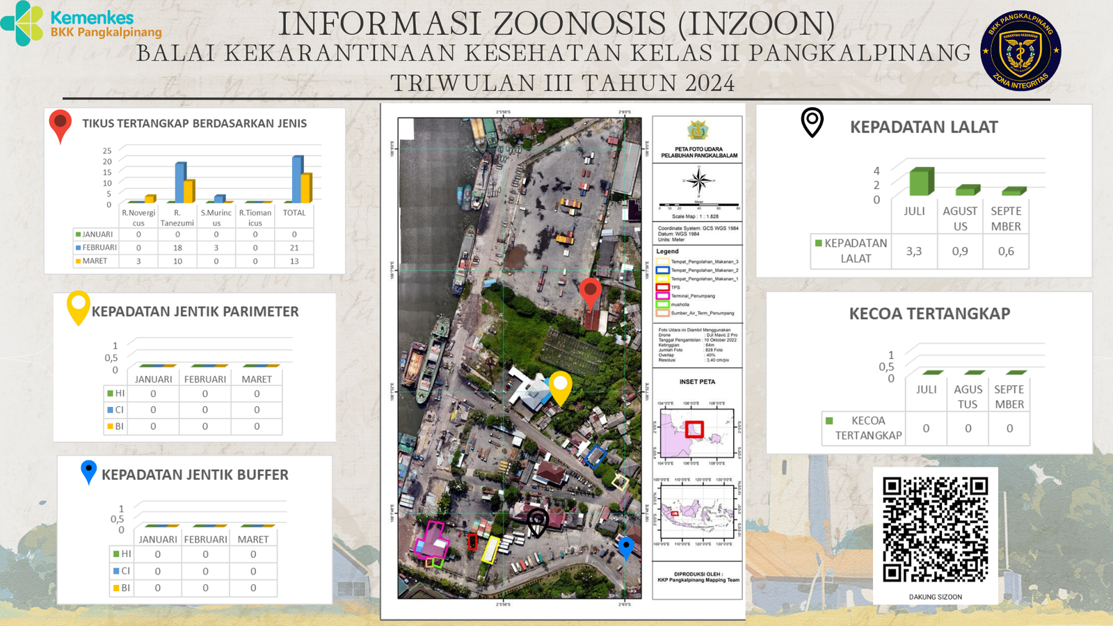Viewport: 1113px width, 626px height.
Task: Click the BKK Pangkalpinang Zona Integritas badge
Action: 1020,51
